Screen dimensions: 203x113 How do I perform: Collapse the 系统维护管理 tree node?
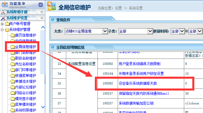(x=2, y=30)
